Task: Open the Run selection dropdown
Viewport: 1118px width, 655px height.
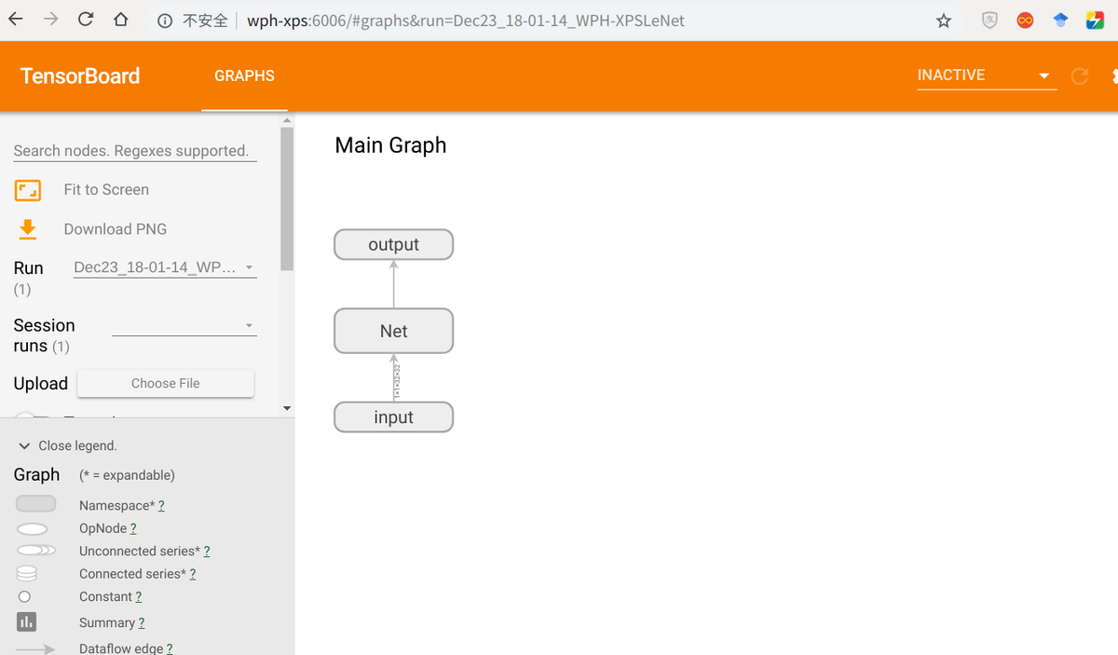Action: coord(165,267)
